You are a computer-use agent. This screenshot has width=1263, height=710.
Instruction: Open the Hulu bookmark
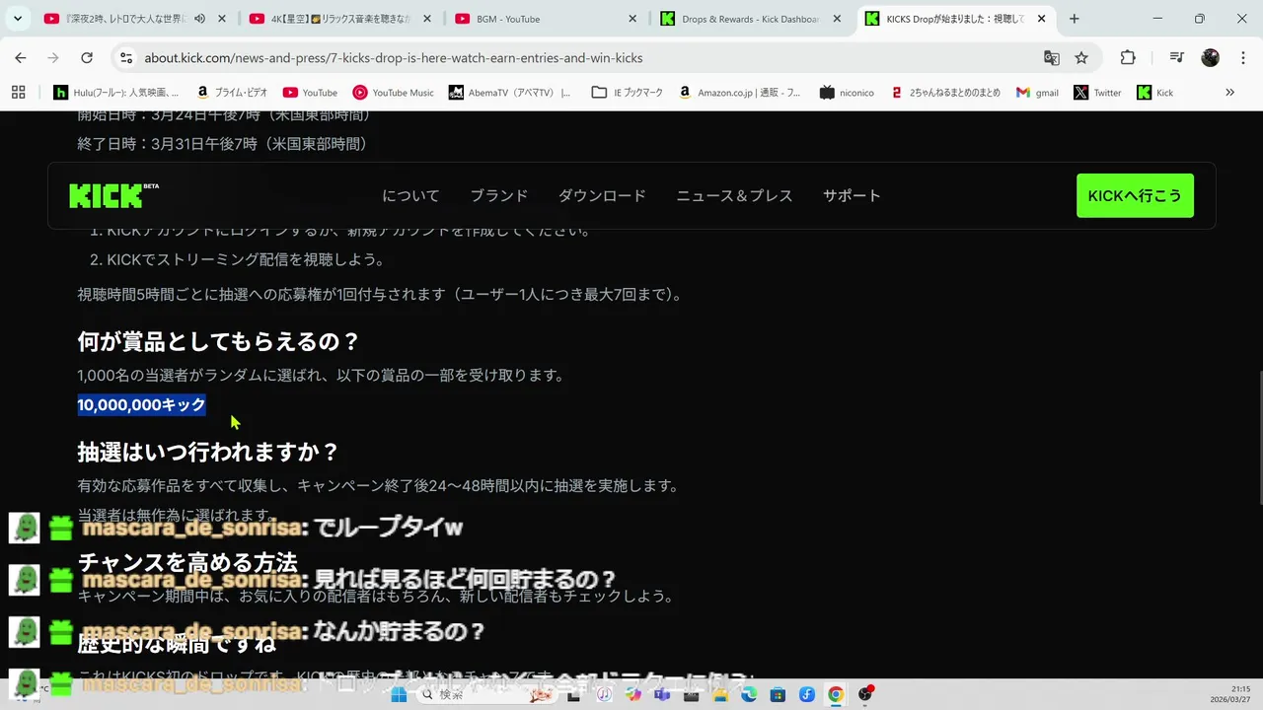tap(116, 93)
